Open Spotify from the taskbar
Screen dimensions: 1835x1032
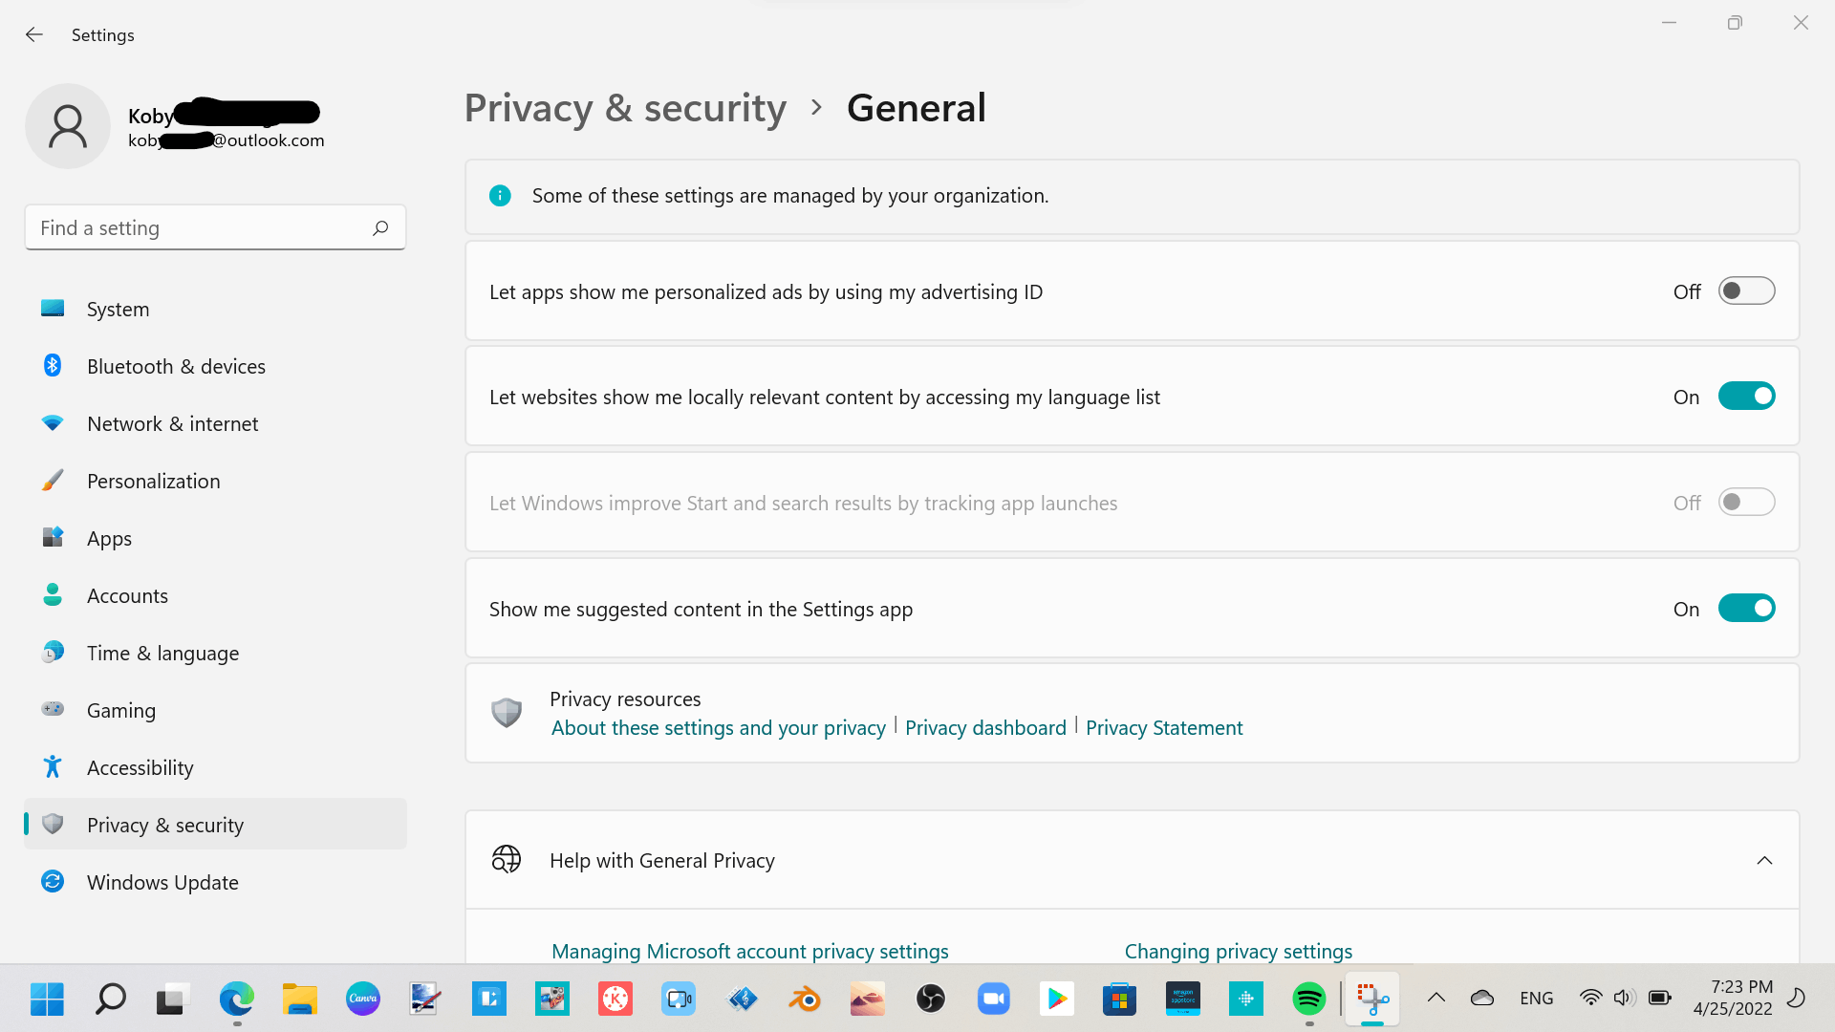[1308, 999]
